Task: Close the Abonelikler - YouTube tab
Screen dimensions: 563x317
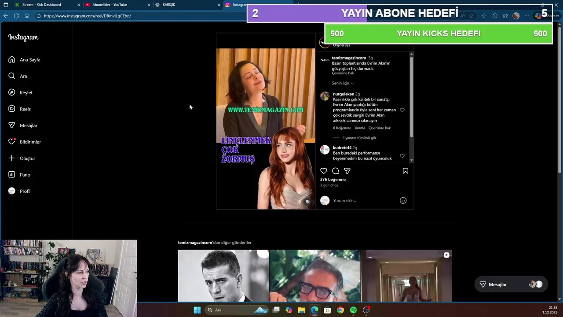Action: point(149,5)
